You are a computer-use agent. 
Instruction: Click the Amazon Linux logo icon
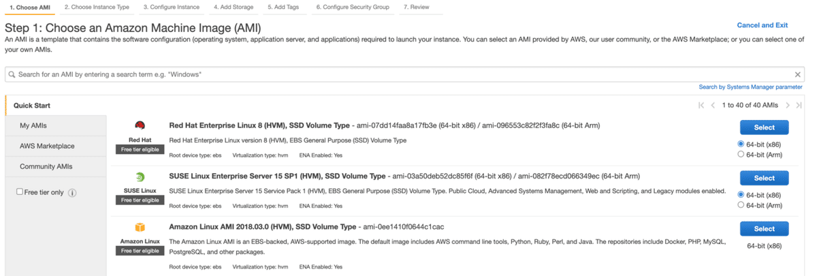click(x=140, y=228)
